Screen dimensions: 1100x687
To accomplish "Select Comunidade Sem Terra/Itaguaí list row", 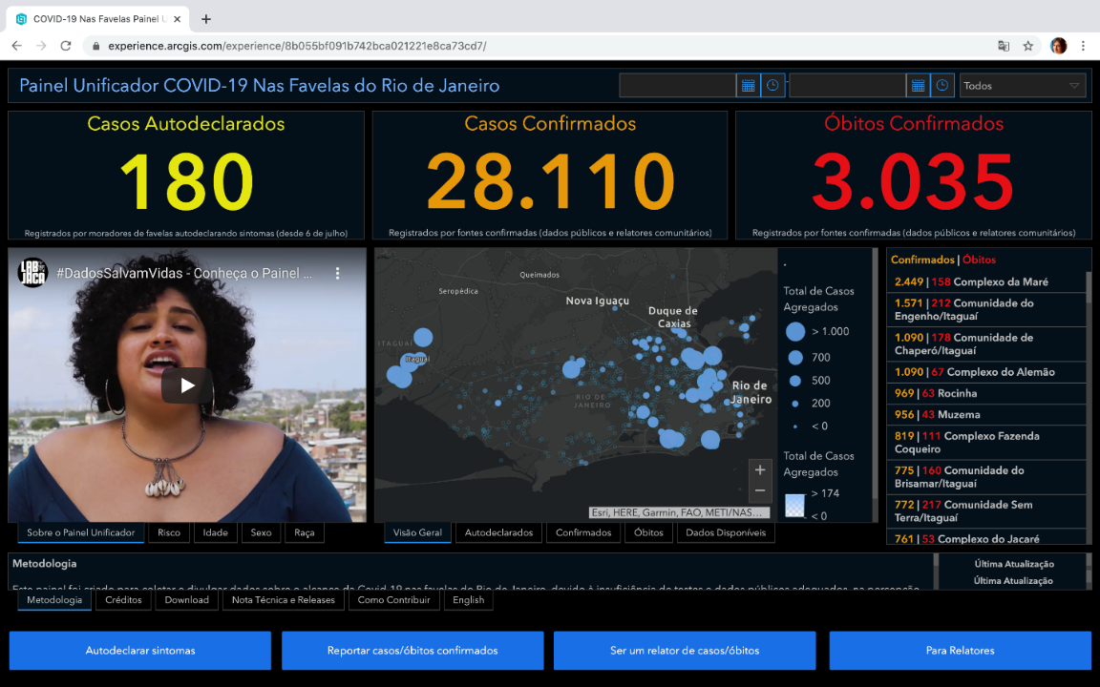I will [986, 511].
